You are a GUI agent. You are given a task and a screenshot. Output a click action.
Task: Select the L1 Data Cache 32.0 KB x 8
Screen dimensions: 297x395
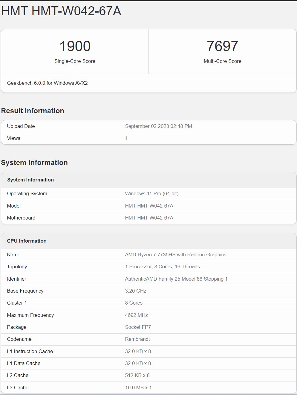click(x=138, y=363)
